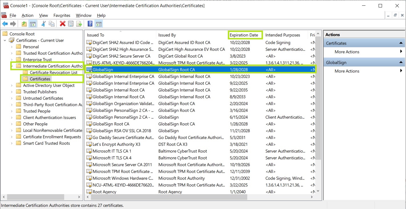406x209 pixels.
Task: Click the Cut scissors icon
Action: point(43,24)
